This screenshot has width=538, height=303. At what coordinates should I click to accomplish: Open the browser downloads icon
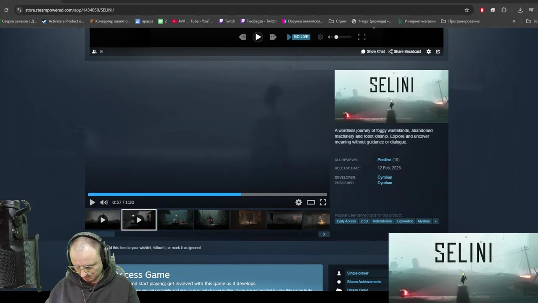[x=520, y=10]
